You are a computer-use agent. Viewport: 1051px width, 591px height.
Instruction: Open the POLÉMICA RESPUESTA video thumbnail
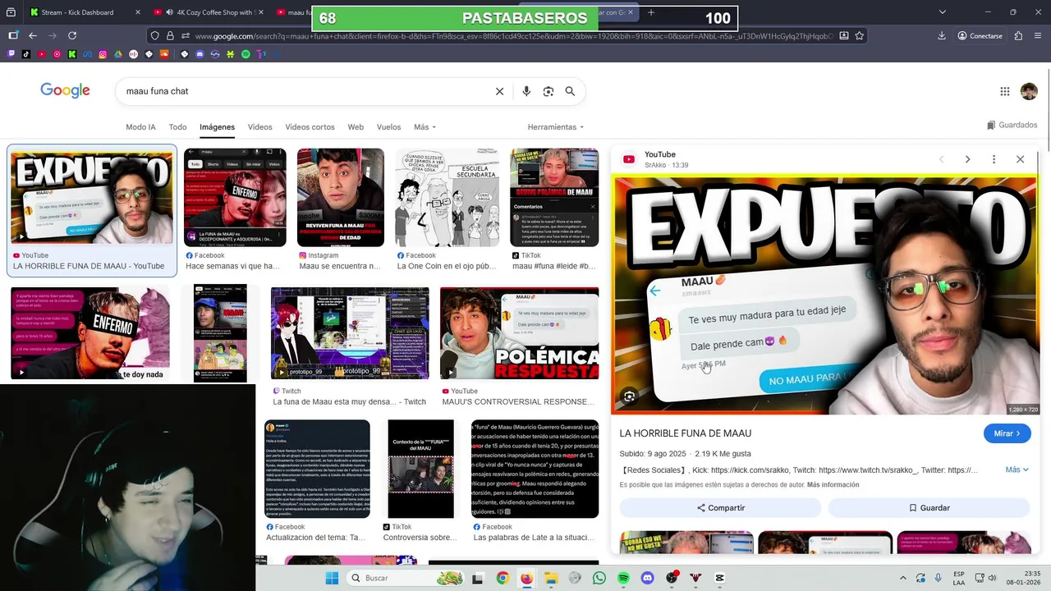pos(519,333)
